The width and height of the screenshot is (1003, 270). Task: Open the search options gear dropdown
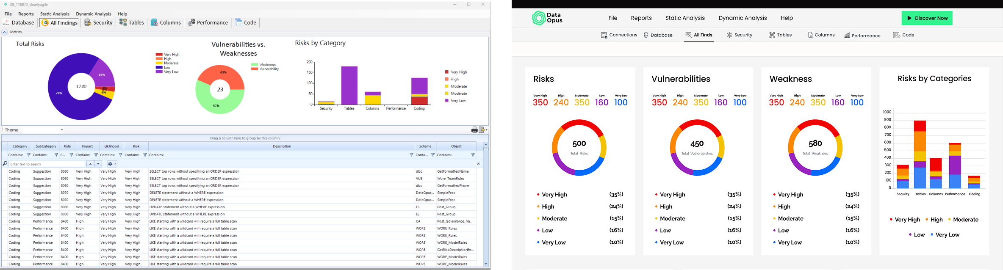111,164
